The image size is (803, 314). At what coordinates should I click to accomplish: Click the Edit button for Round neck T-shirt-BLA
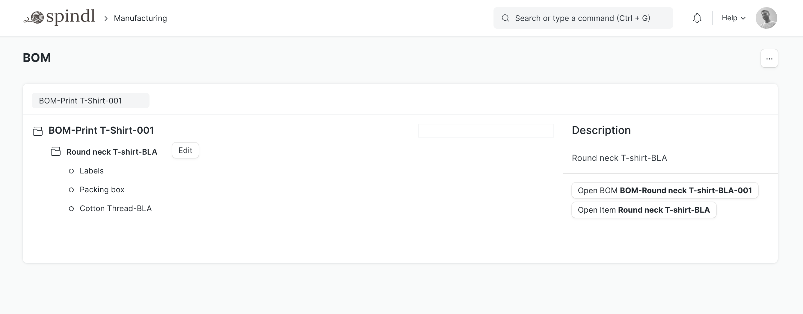coord(185,151)
